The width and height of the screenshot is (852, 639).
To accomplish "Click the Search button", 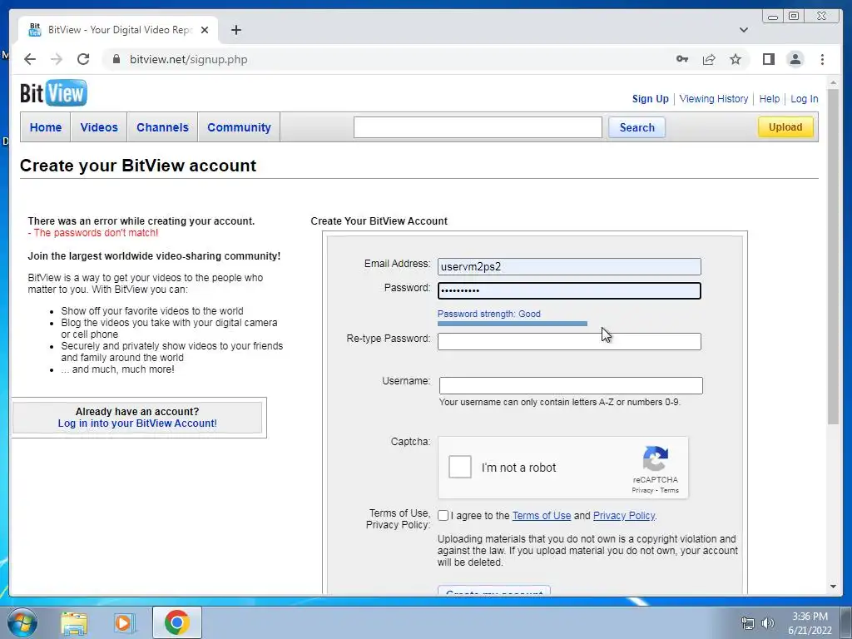I will [637, 127].
